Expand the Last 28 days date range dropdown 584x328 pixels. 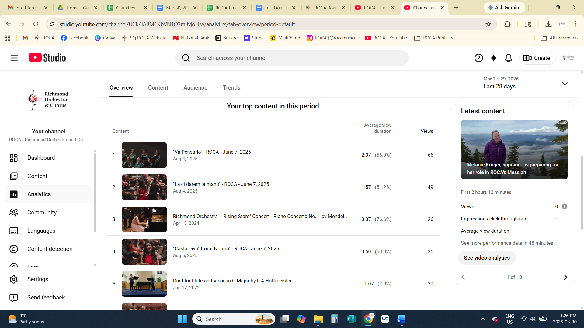point(565,84)
